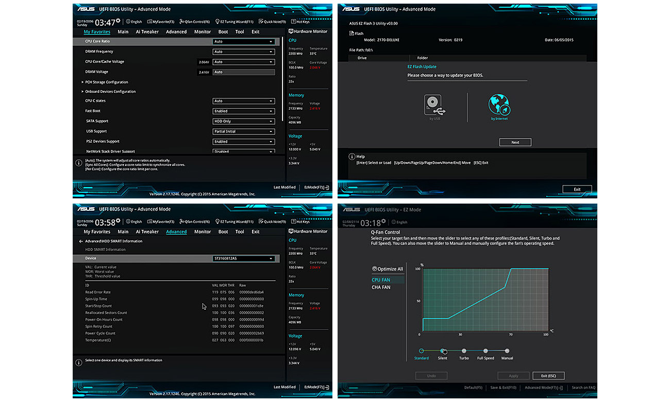
Task: Open Search on FAQ link
Action: pyautogui.click(x=583, y=388)
